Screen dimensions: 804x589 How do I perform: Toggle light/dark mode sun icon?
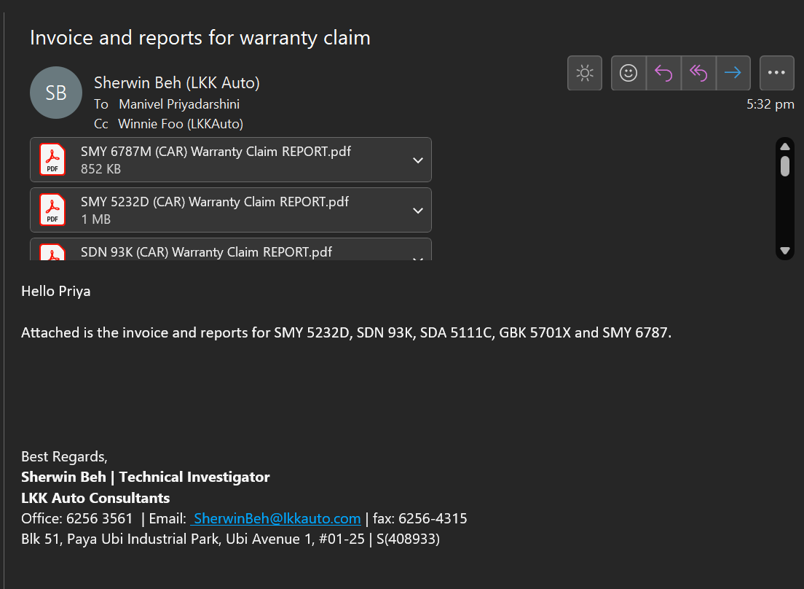584,73
